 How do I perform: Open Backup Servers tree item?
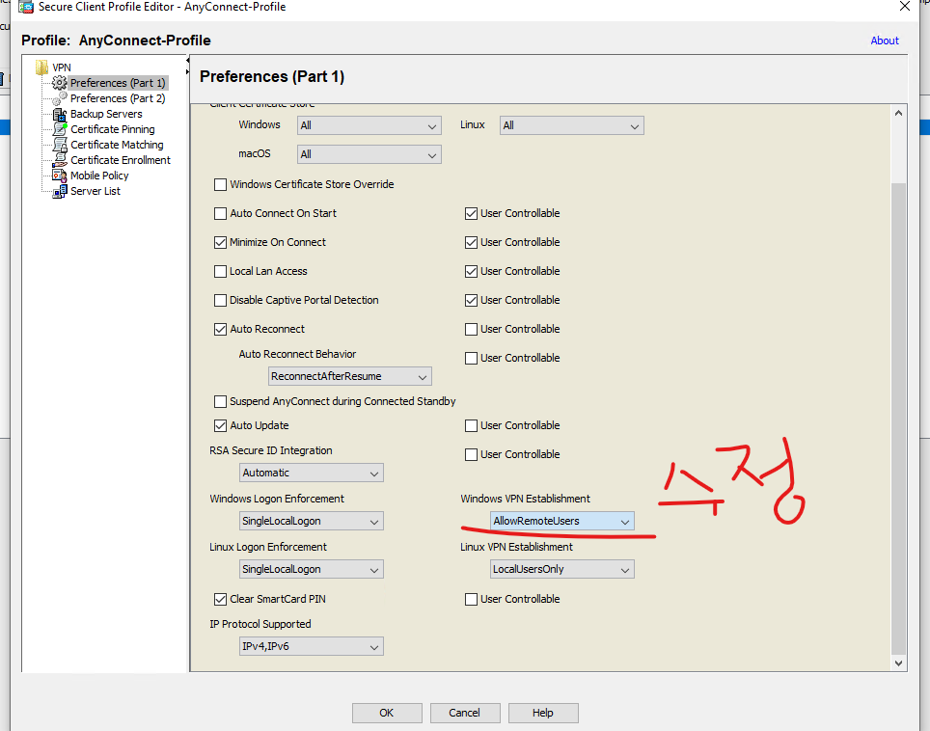(106, 114)
